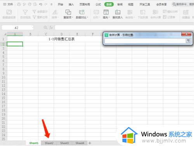Select row 20 header

3,119
